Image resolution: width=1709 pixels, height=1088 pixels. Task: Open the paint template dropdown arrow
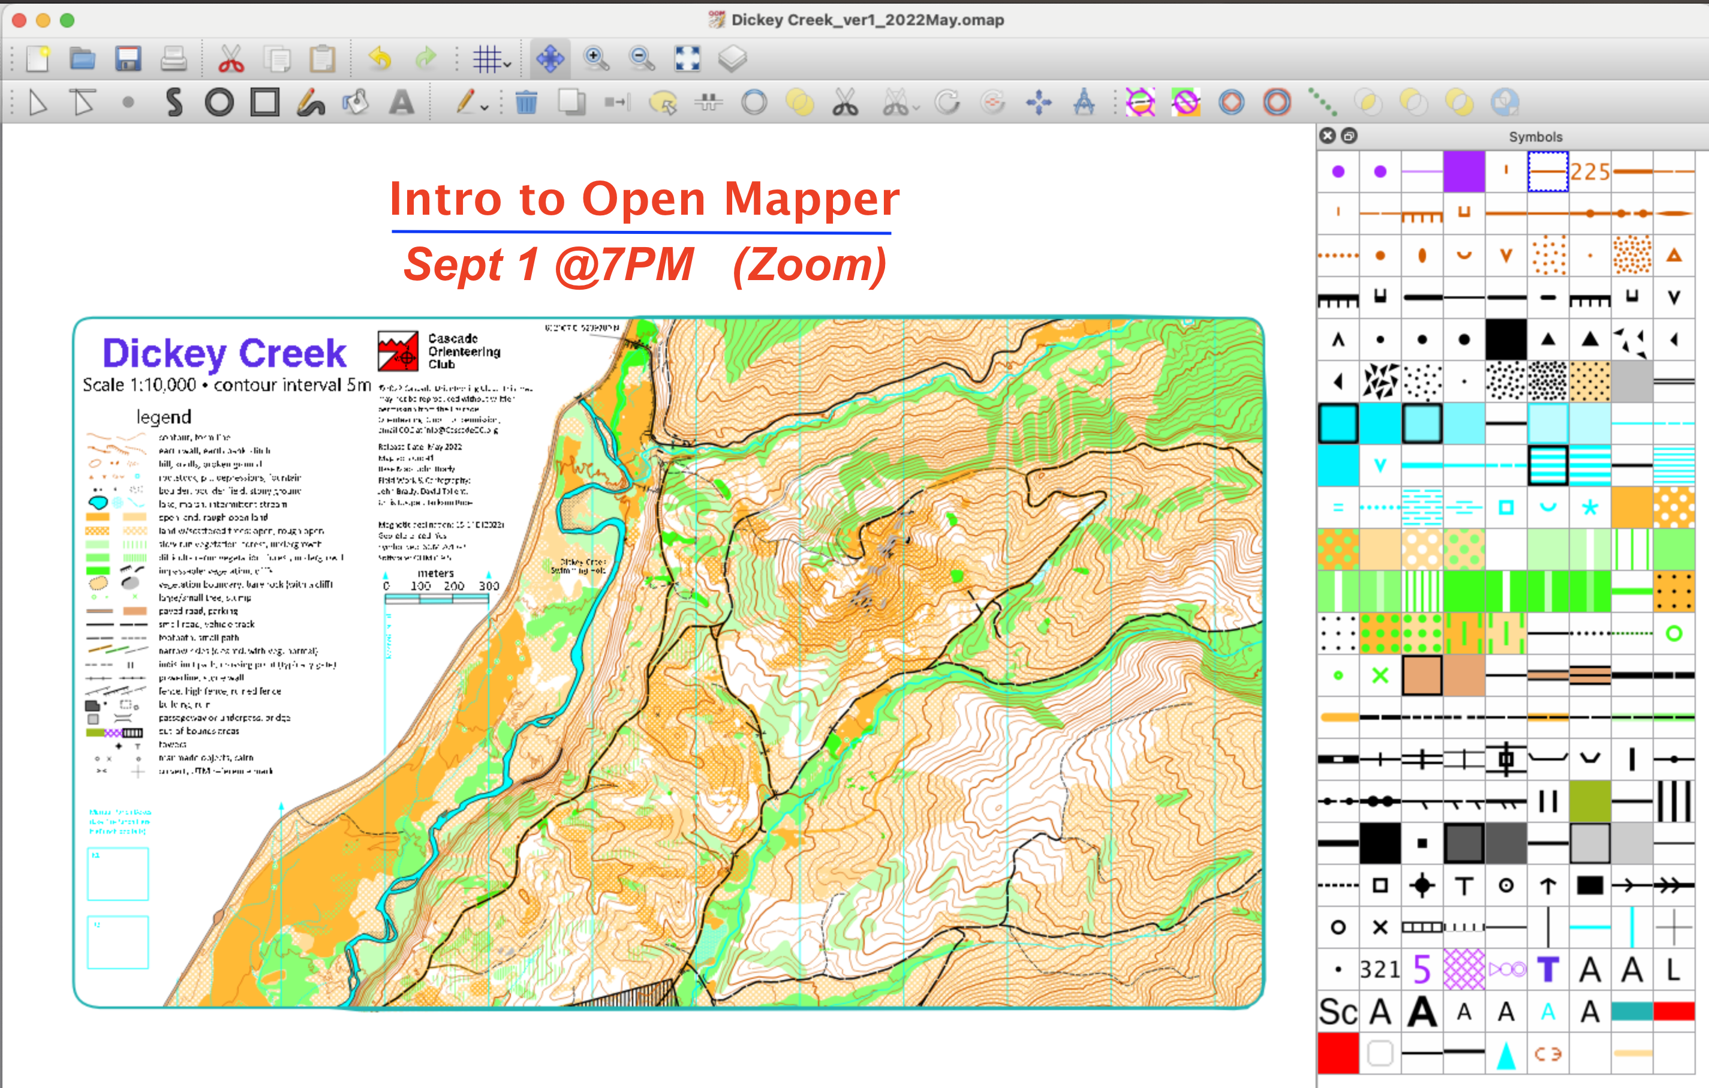pos(485,109)
